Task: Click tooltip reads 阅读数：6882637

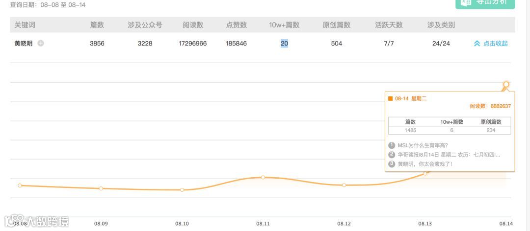Action: (490, 106)
